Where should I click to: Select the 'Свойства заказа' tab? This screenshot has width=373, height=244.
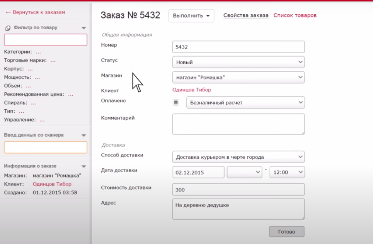point(246,15)
